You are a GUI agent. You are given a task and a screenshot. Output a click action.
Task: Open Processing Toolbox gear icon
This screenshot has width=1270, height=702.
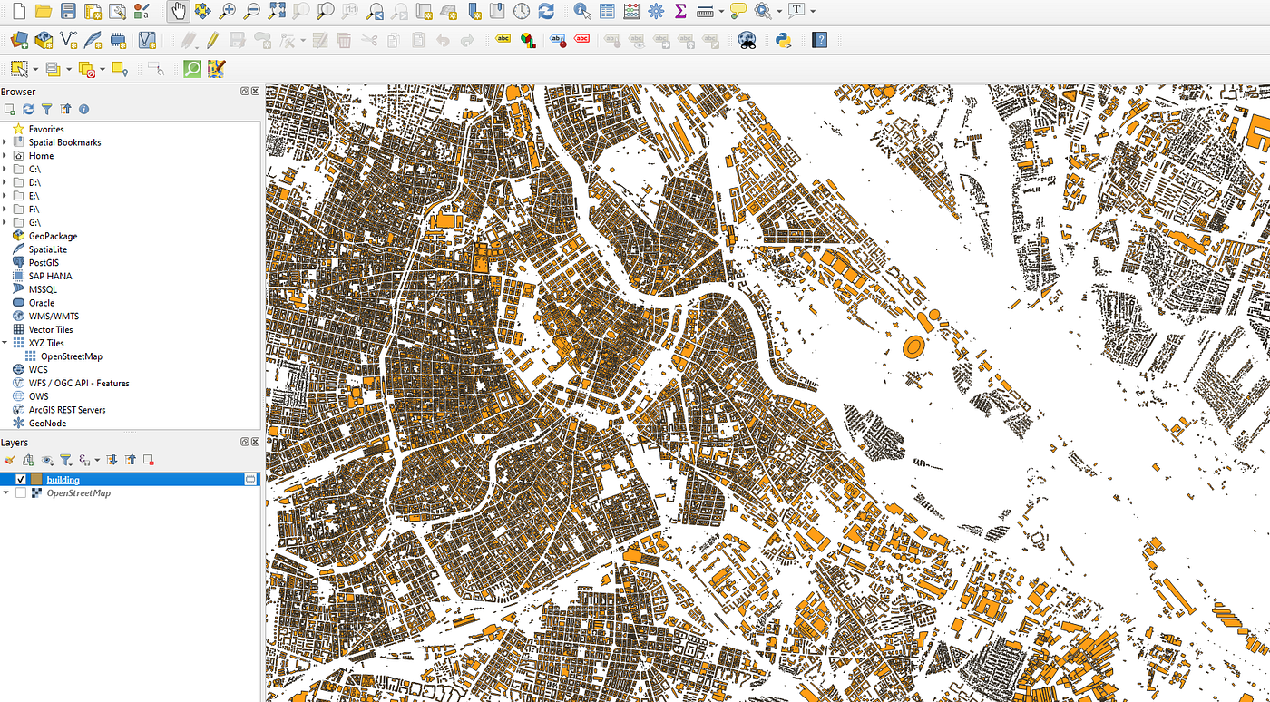[x=655, y=11]
